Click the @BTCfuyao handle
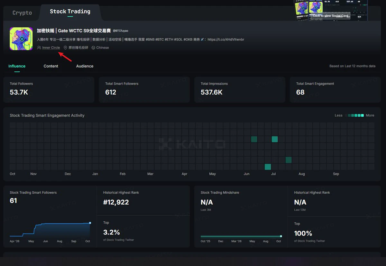This screenshot has height=266, width=386. click(120, 31)
